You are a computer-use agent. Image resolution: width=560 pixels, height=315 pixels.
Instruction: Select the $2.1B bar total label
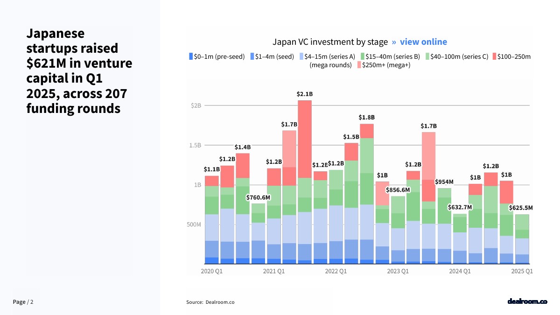coord(304,94)
